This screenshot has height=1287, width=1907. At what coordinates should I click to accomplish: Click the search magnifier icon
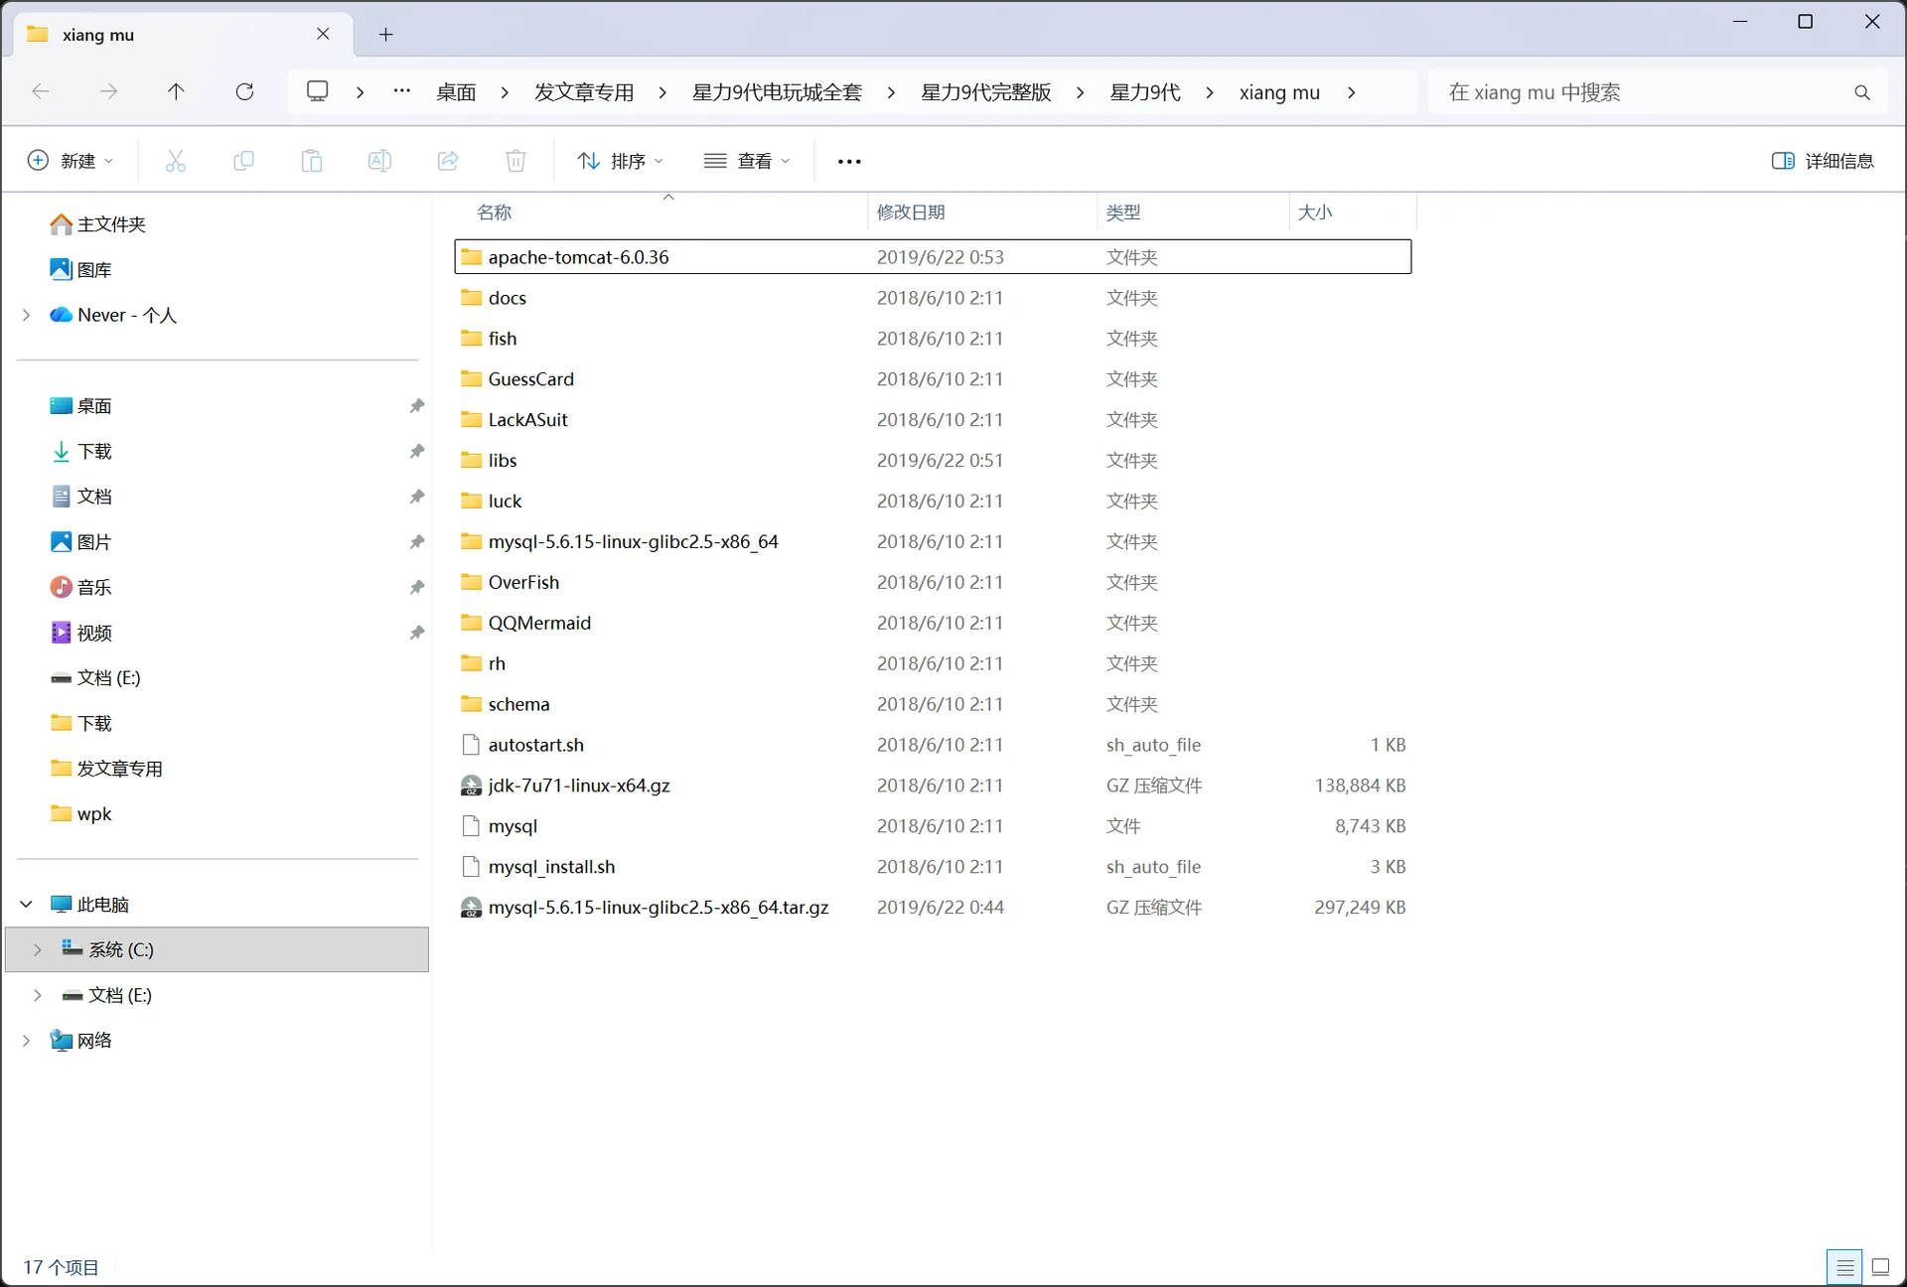[1862, 92]
